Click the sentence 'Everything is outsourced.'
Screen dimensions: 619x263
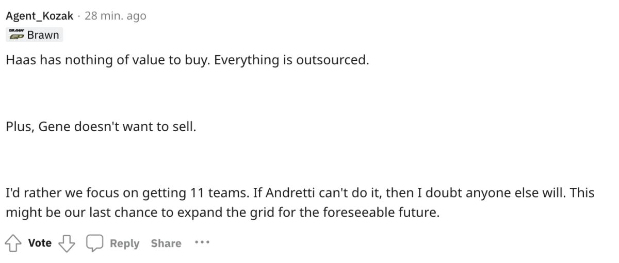pyautogui.click(x=291, y=60)
